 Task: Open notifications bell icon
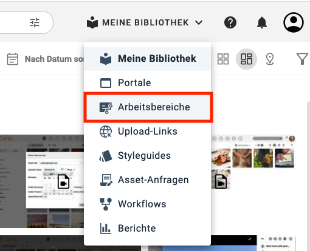tap(262, 22)
